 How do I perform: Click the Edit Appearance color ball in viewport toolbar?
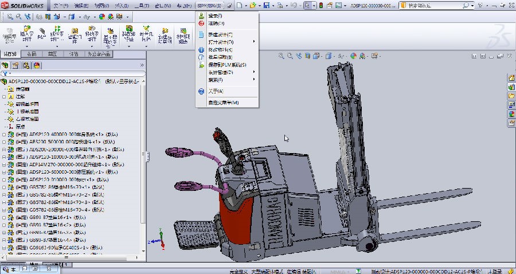[354, 56]
